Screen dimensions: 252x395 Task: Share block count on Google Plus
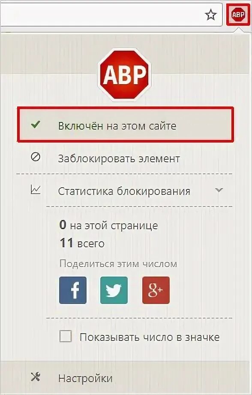(156, 290)
